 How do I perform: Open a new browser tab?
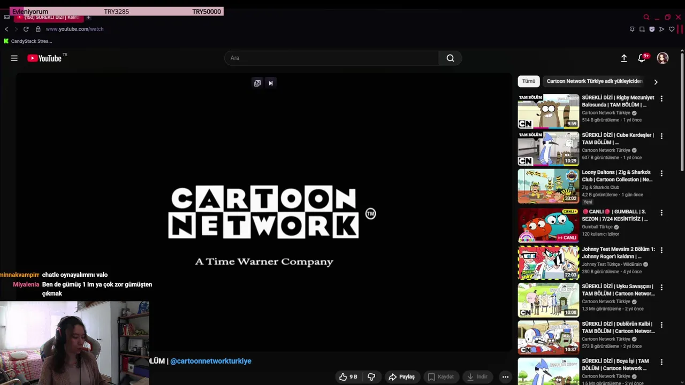click(88, 17)
